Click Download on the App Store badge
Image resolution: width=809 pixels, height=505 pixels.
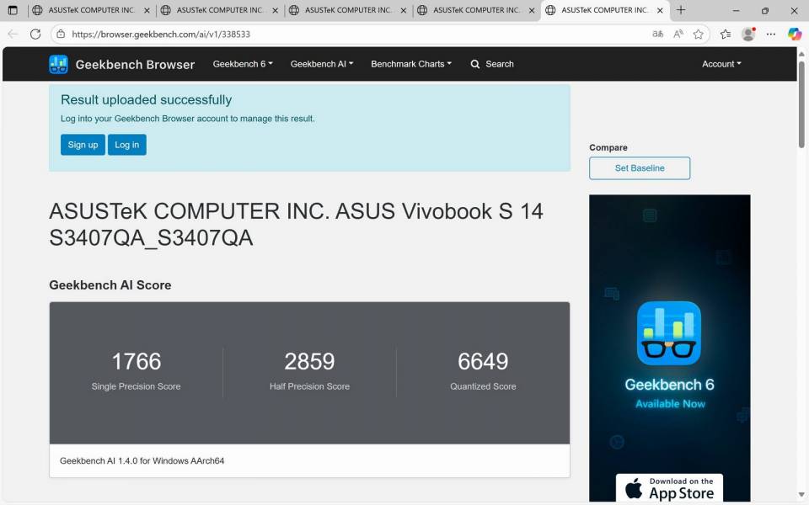point(668,486)
